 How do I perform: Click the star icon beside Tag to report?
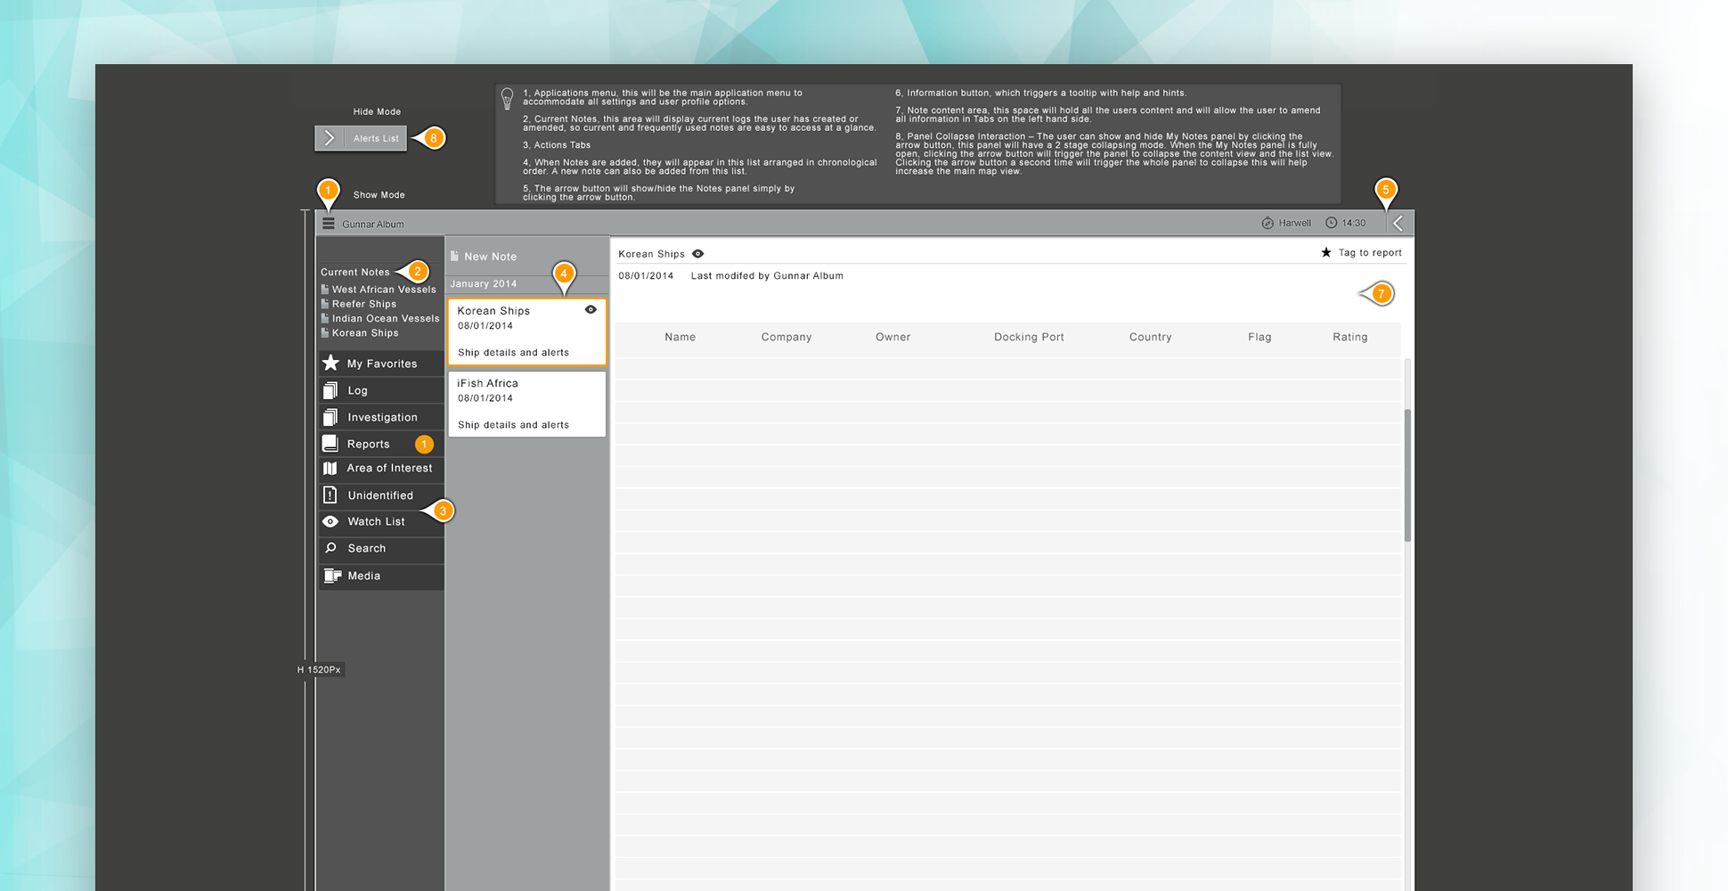(1326, 253)
